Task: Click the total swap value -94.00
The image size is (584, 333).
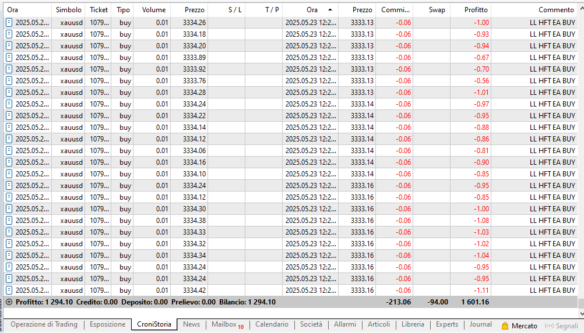Action: click(438, 302)
